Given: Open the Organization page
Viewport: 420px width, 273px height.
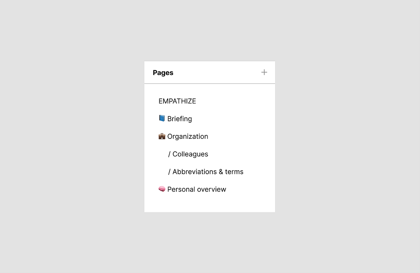Looking at the screenshot, I should [x=188, y=136].
